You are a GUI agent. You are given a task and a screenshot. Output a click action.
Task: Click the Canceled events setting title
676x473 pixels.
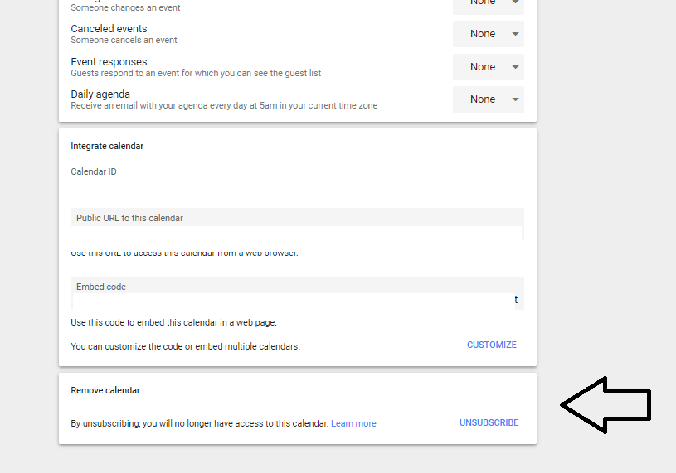(x=109, y=29)
